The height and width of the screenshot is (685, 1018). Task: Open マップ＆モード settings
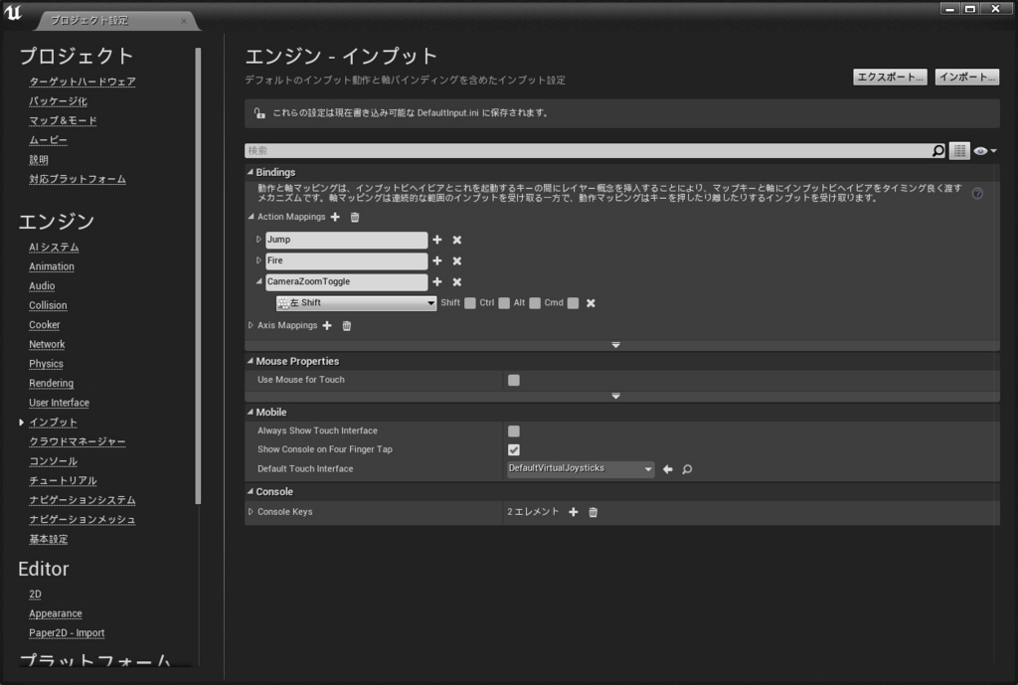click(x=63, y=120)
